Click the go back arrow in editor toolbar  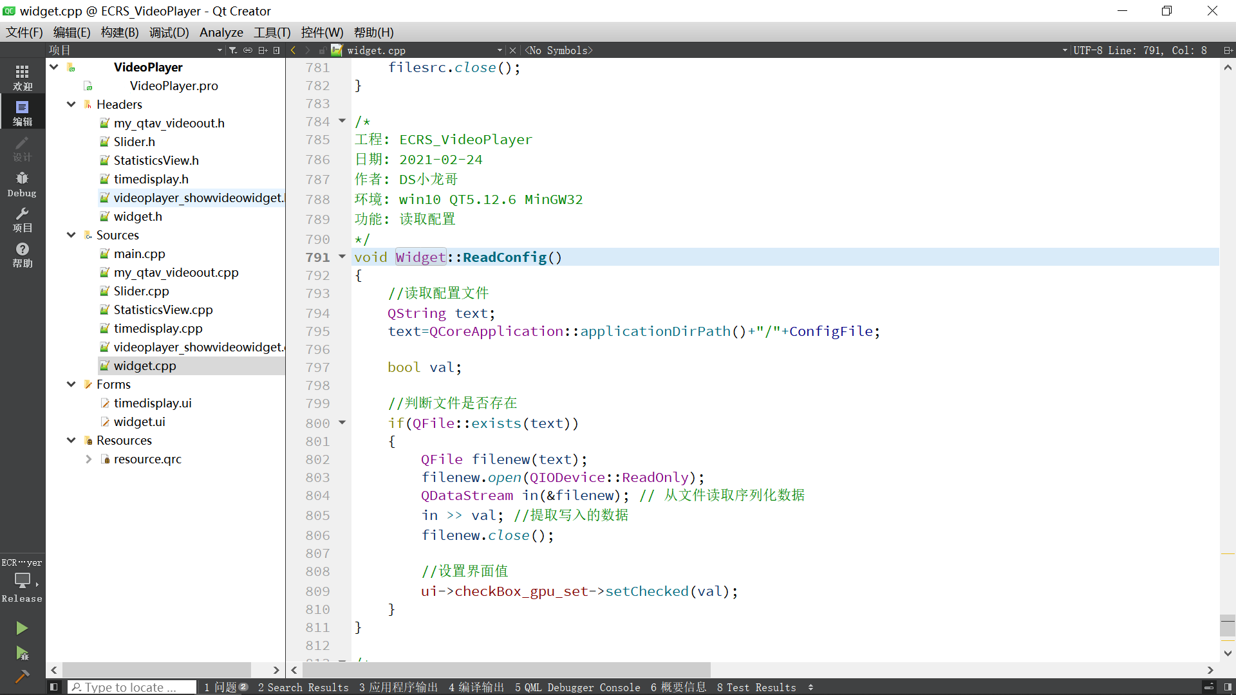294,50
